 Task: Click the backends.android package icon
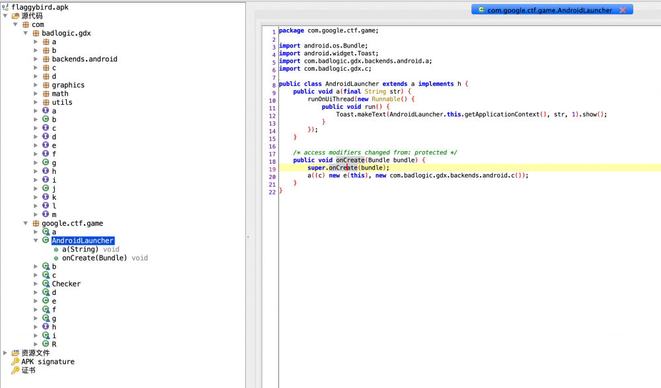click(46, 59)
